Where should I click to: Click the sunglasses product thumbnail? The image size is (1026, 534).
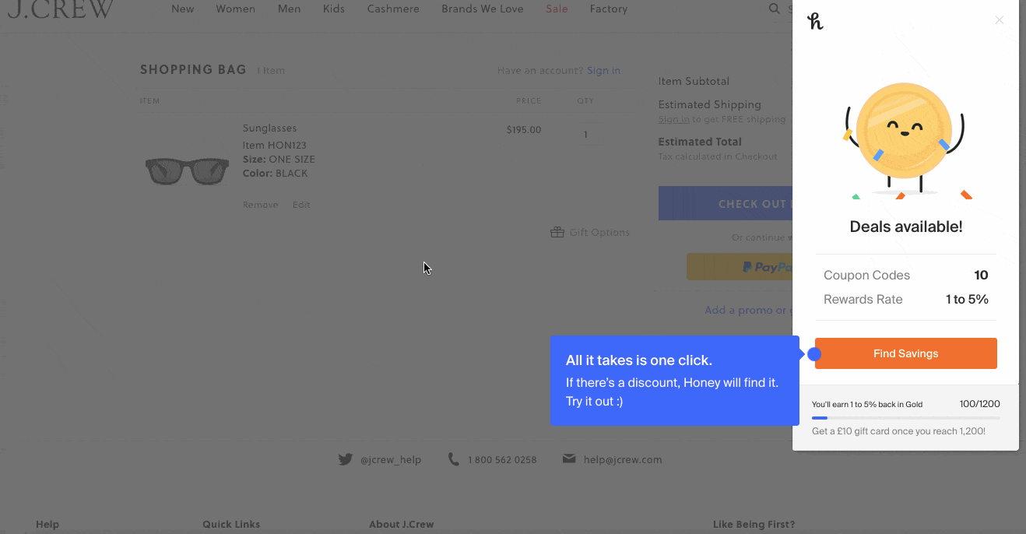coord(187,171)
